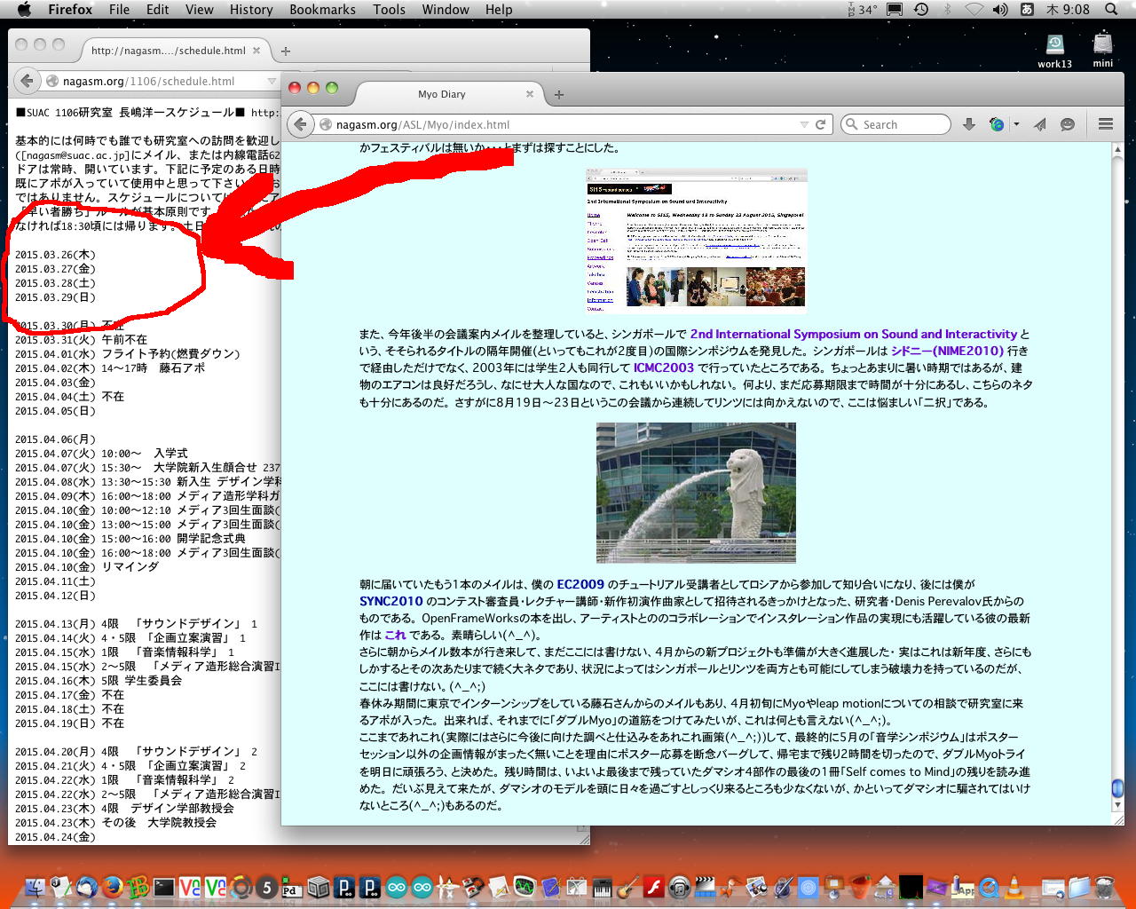Open the Help menu

[499, 10]
